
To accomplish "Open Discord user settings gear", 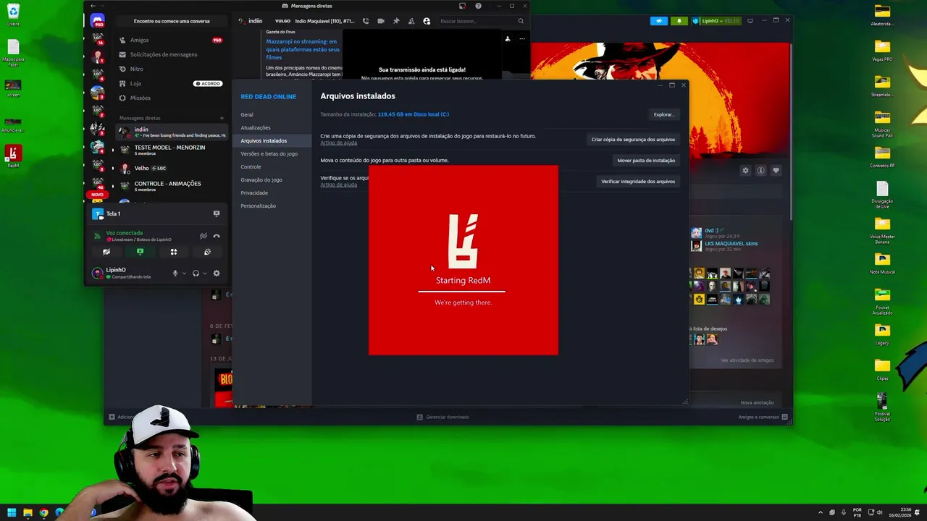I will pos(216,274).
